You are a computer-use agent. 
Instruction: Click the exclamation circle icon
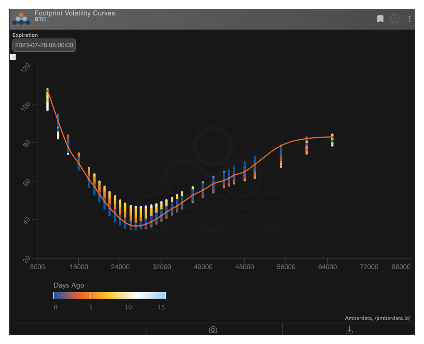[x=395, y=19]
